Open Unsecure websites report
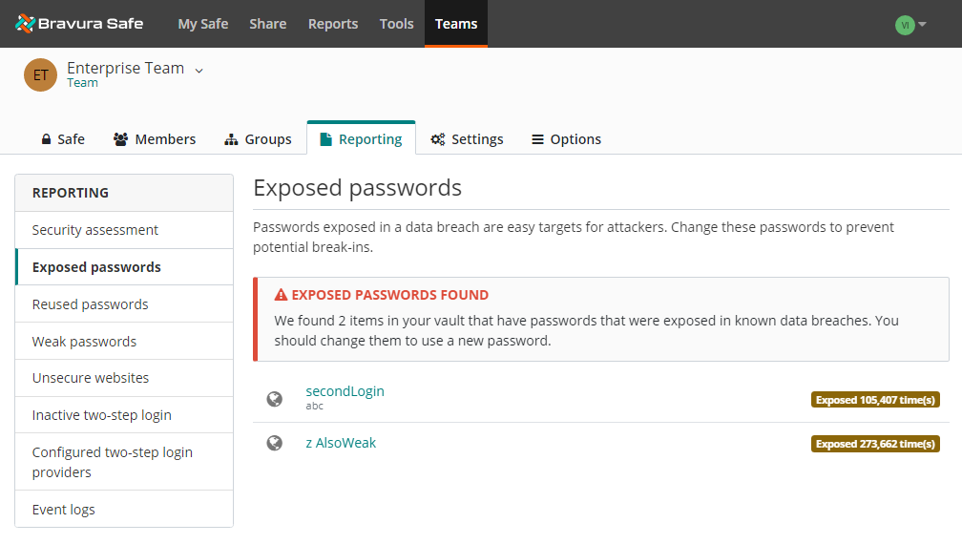 124,378
